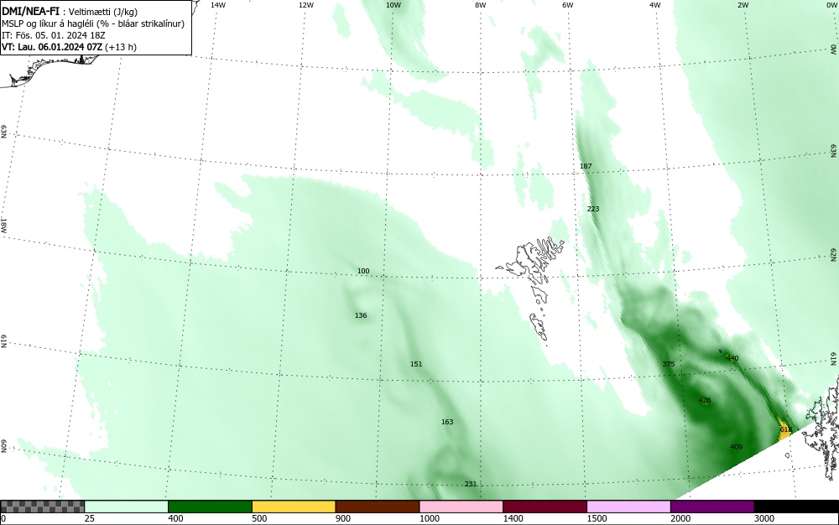Image resolution: width=839 pixels, height=525 pixels.
Task: Click the map value 187
Action: pyautogui.click(x=586, y=166)
